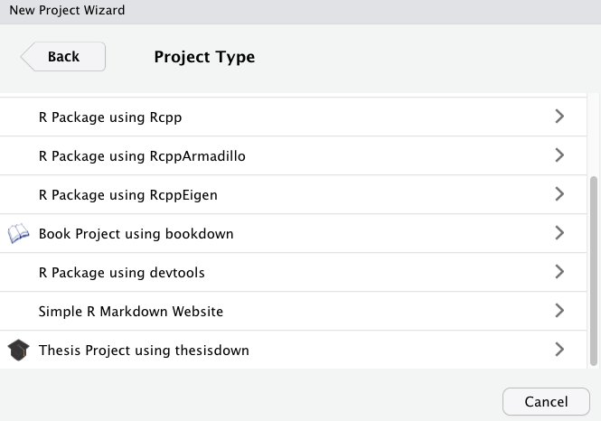Screen dimensions: 601x421
Task: Click chevron next to RcppArmadillo row
Action: click(x=559, y=155)
